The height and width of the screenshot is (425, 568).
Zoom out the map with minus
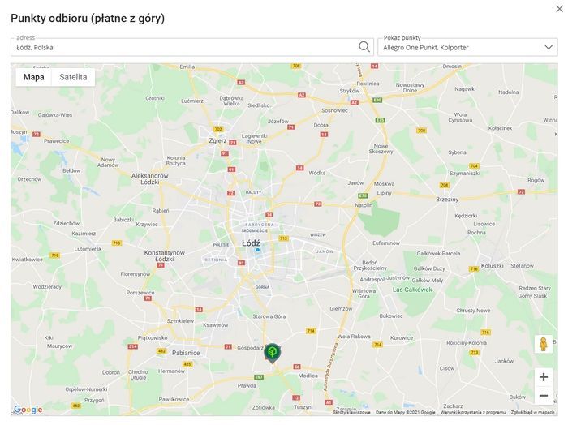coord(544,396)
